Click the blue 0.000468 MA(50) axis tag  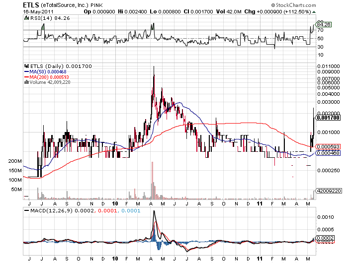pyautogui.click(x=328, y=153)
